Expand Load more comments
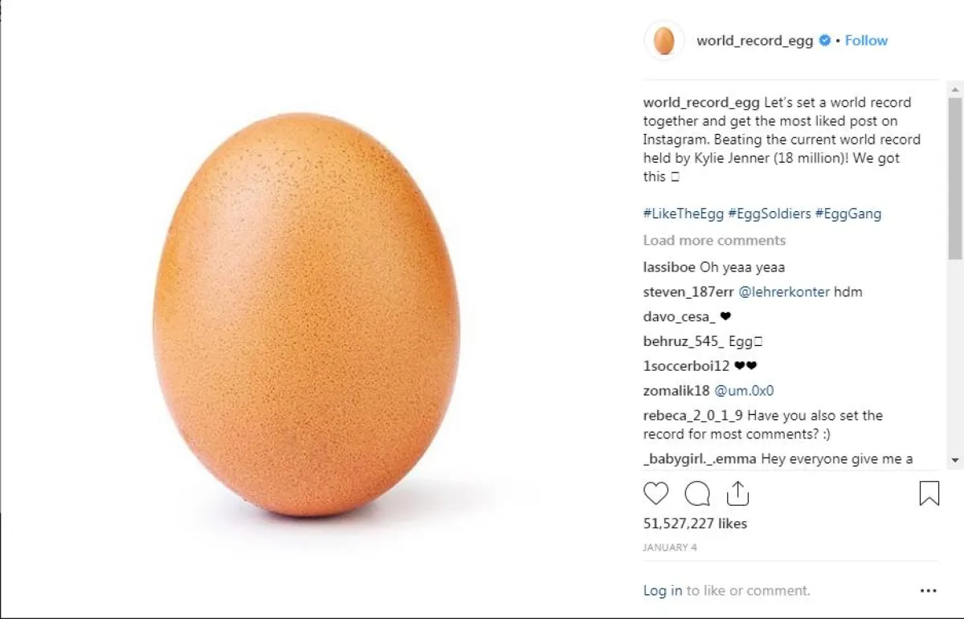964x619 pixels. 714,240
